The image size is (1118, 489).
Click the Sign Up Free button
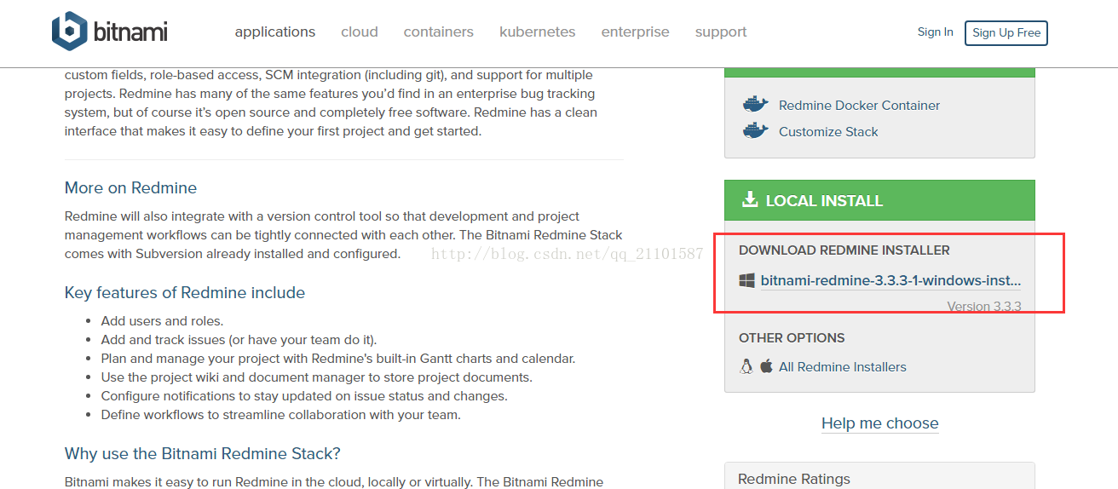pyautogui.click(x=1006, y=32)
